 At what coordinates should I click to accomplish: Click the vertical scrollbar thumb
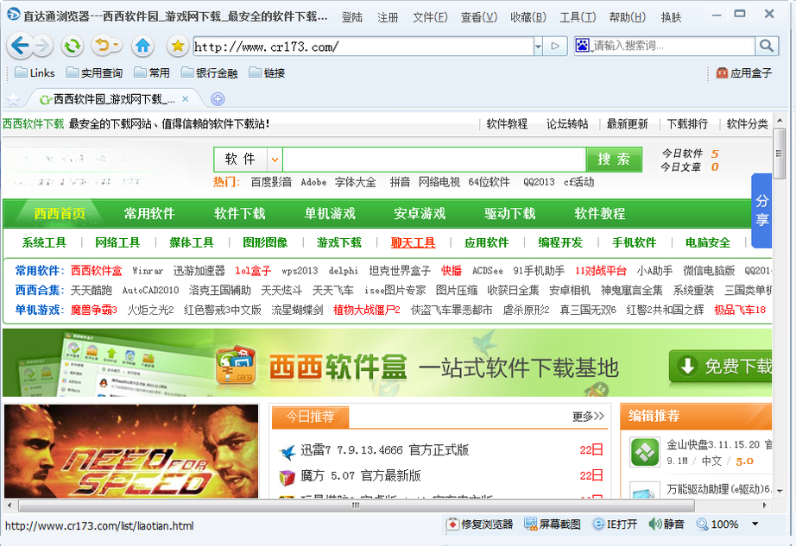click(x=779, y=154)
